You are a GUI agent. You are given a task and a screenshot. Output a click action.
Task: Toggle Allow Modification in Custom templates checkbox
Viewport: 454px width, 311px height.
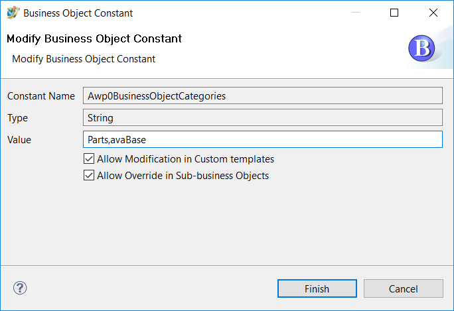pos(89,159)
